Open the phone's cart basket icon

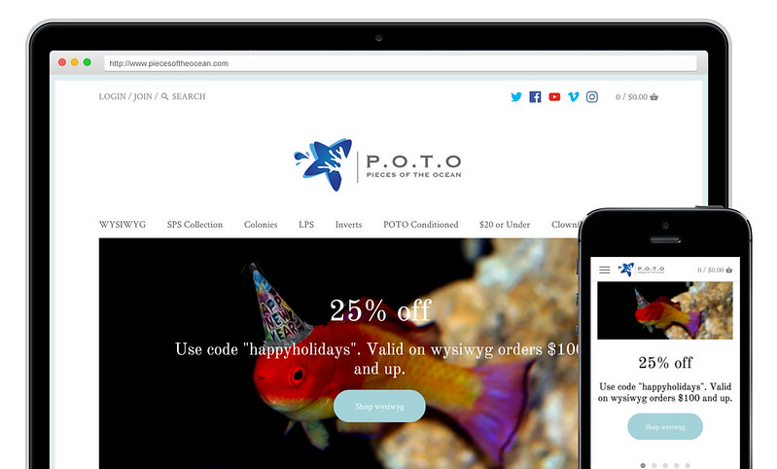pyautogui.click(x=729, y=270)
